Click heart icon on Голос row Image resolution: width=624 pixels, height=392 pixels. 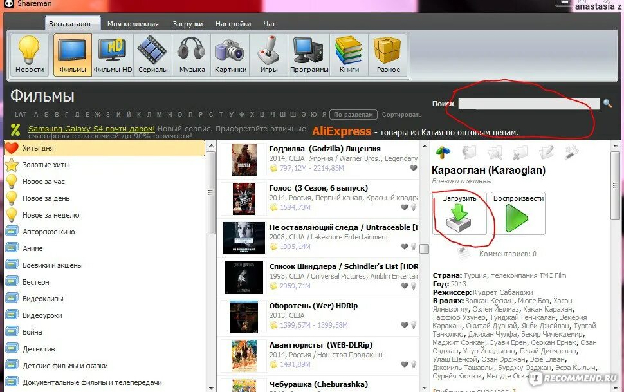click(405, 207)
